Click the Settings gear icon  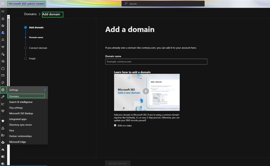pos(3,90)
